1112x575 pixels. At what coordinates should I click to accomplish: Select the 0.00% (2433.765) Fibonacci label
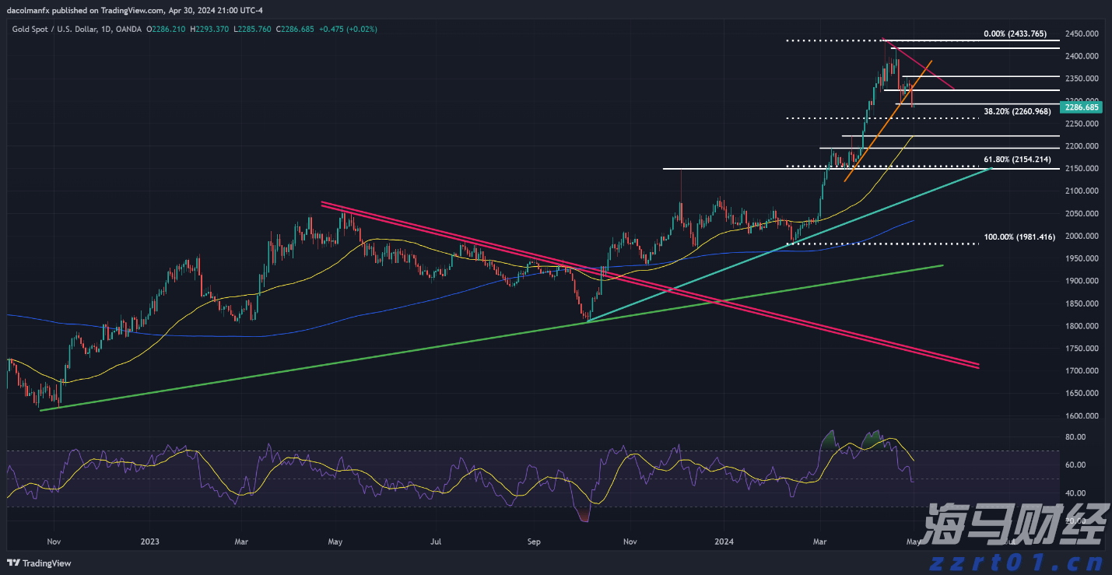click(x=1015, y=34)
